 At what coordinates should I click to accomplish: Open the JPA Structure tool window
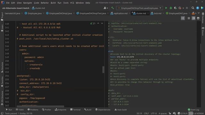pos(2,98)
